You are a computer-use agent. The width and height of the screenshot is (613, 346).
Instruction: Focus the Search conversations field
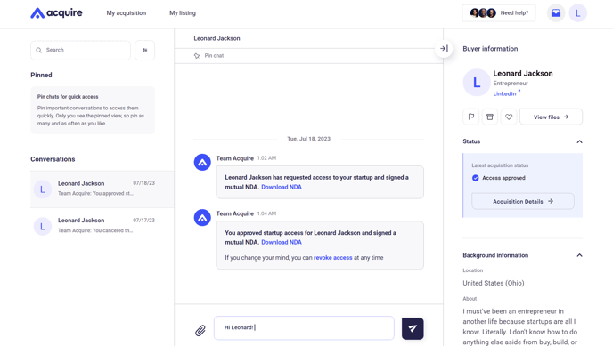[x=80, y=51]
